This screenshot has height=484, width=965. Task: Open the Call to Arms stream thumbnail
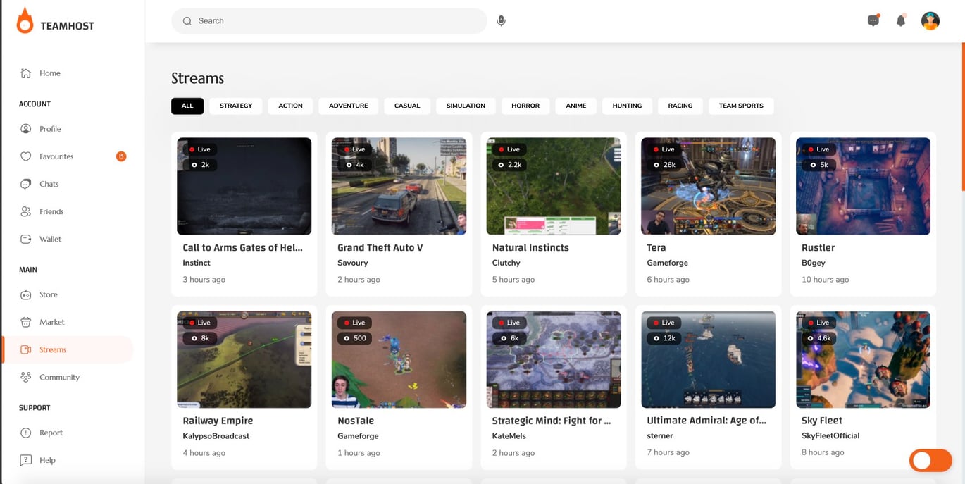[244, 186]
